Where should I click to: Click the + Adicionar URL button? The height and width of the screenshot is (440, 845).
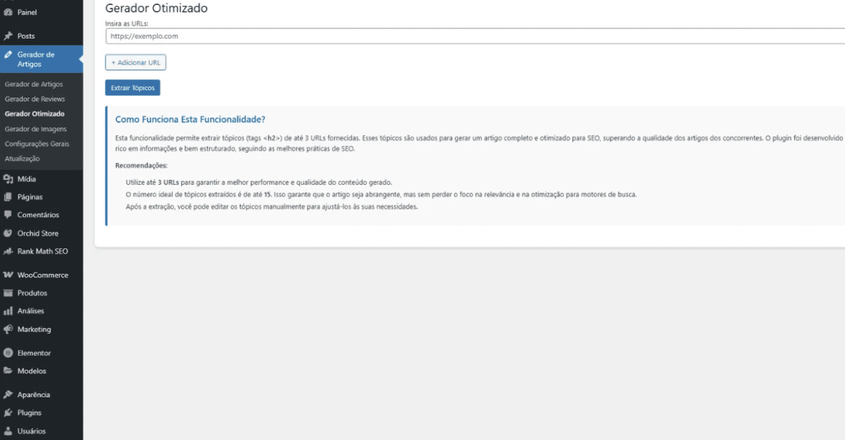(x=135, y=63)
